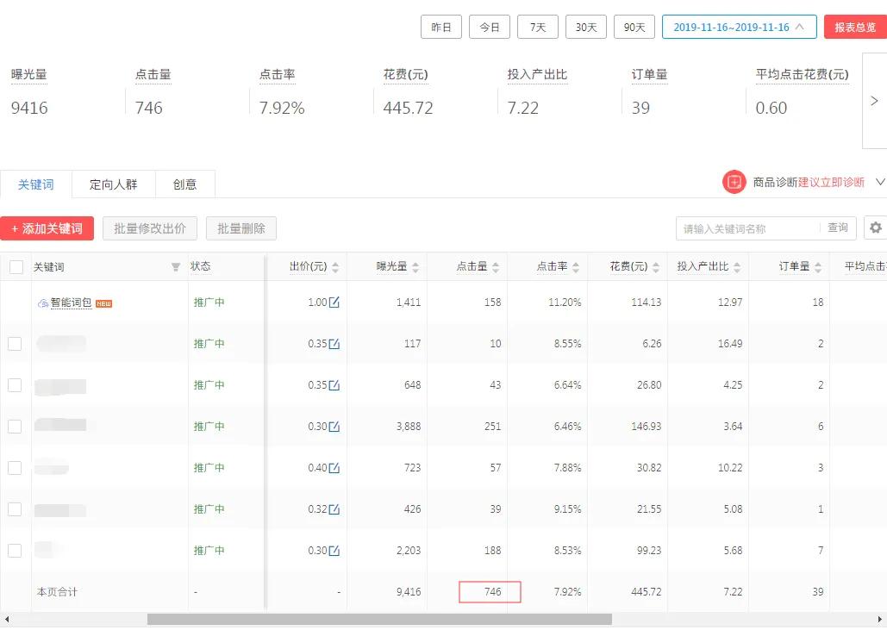Screen dimensions: 887x630
Task: Click the red 商品诊断 diagnosis icon
Action: point(734,182)
